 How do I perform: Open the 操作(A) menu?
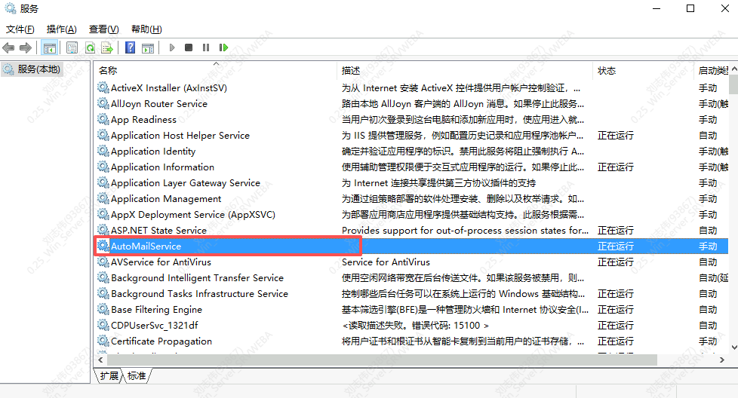61,29
